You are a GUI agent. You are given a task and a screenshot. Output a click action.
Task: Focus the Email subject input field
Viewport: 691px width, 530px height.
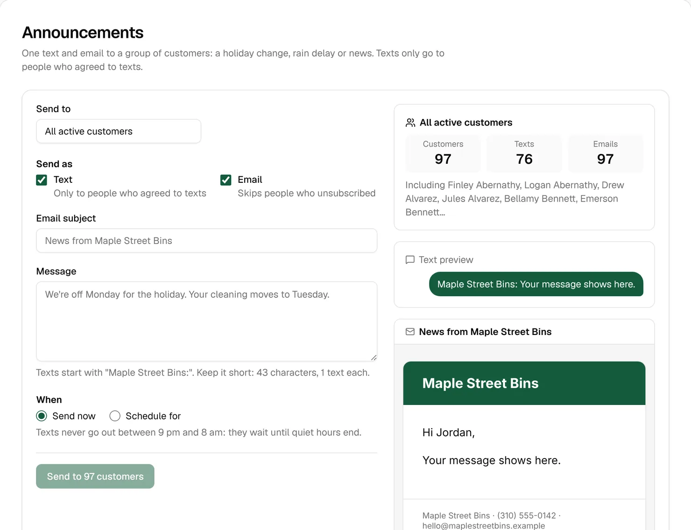point(206,241)
